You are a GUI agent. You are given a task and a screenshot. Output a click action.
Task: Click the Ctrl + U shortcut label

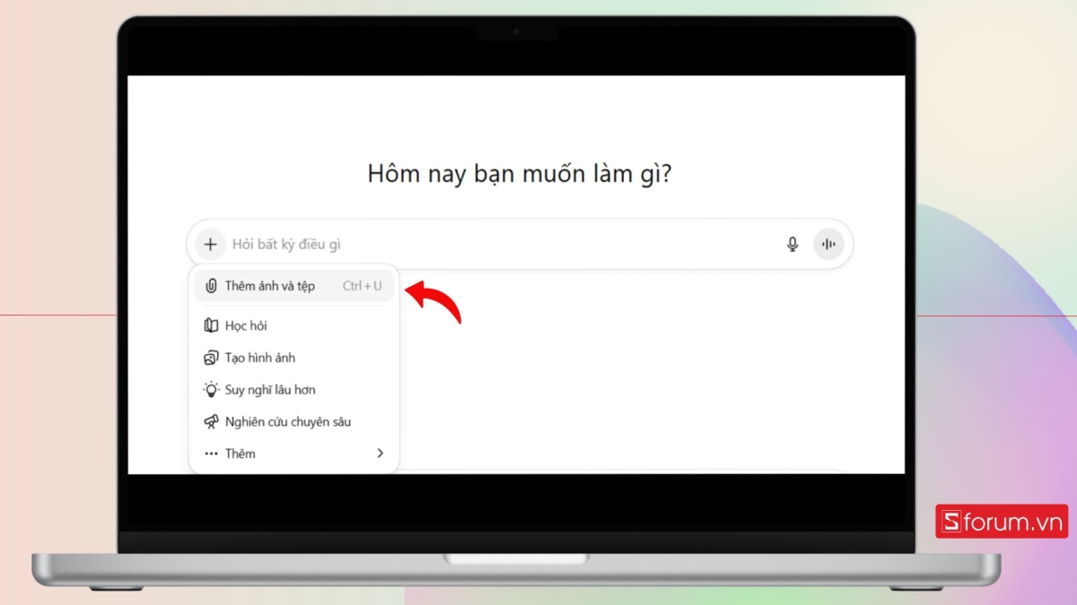363,286
